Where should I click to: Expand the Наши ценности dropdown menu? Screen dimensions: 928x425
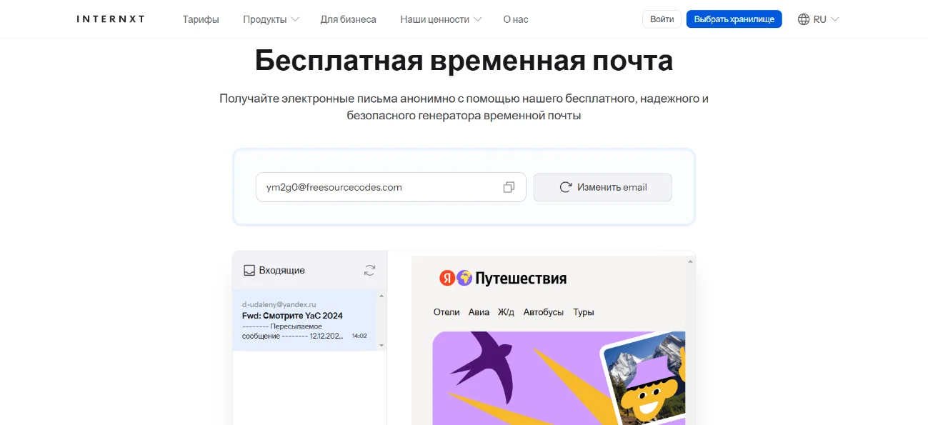441,19
